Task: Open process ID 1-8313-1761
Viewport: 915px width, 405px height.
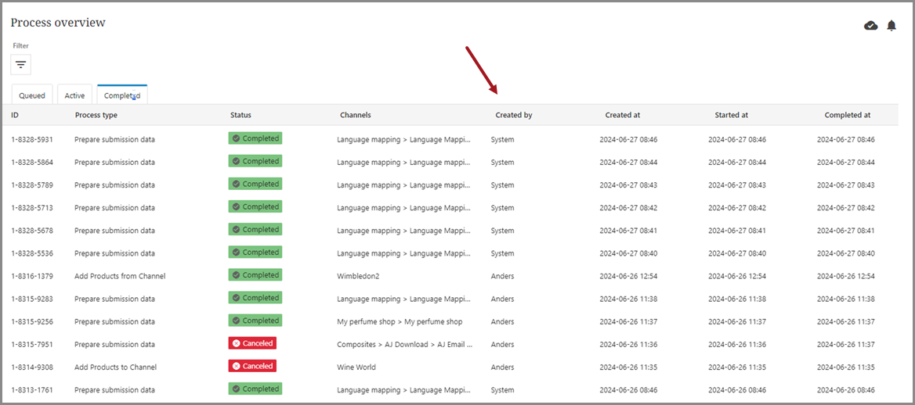Action: 32,389
